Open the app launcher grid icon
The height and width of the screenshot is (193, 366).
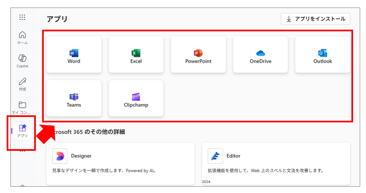pyautogui.click(x=22, y=17)
